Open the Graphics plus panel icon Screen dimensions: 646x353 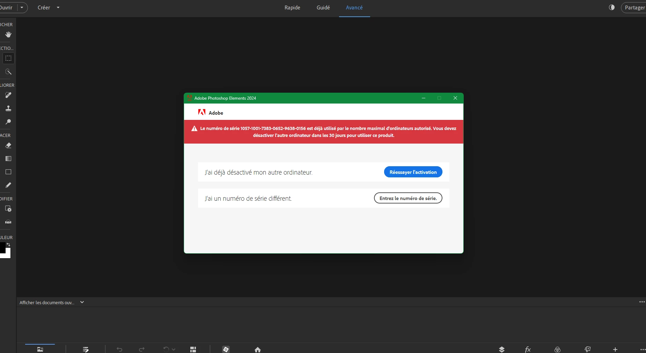pos(615,349)
